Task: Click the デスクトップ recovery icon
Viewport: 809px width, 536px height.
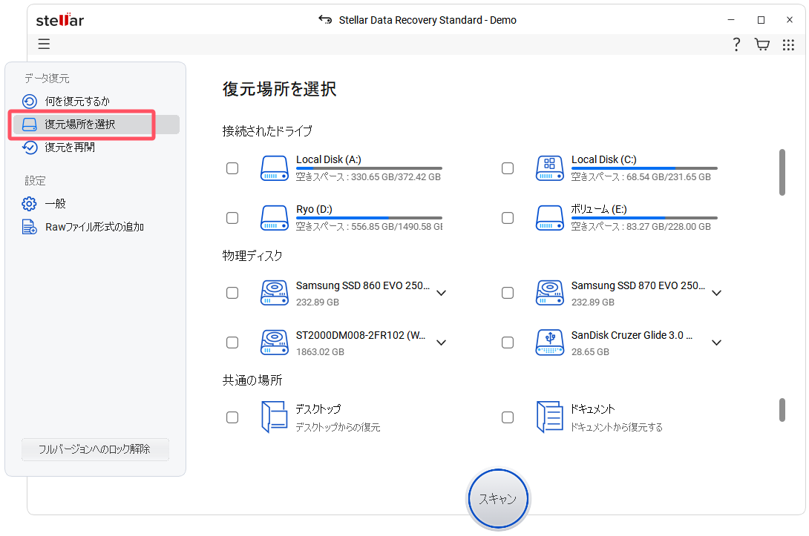Action: (x=275, y=417)
